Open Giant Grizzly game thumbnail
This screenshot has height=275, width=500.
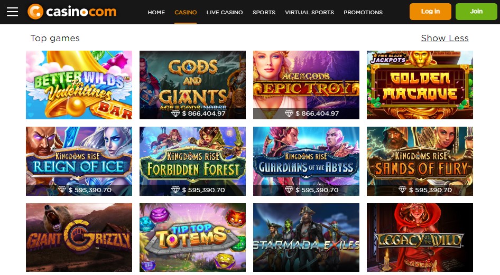point(79,238)
